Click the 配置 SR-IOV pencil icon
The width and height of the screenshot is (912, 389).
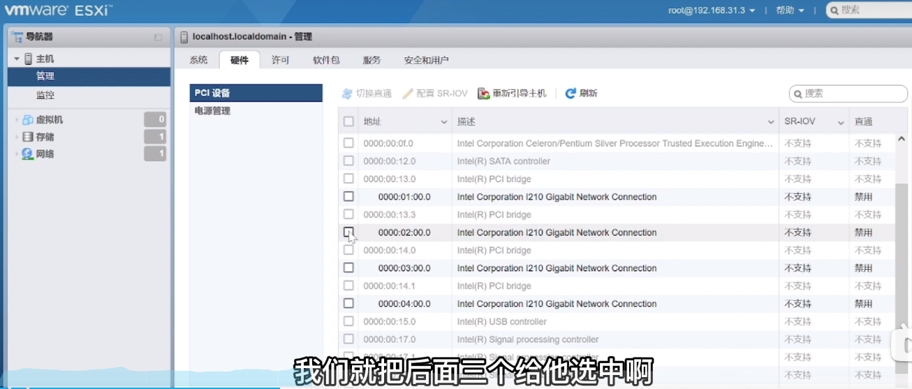coord(408,93)
